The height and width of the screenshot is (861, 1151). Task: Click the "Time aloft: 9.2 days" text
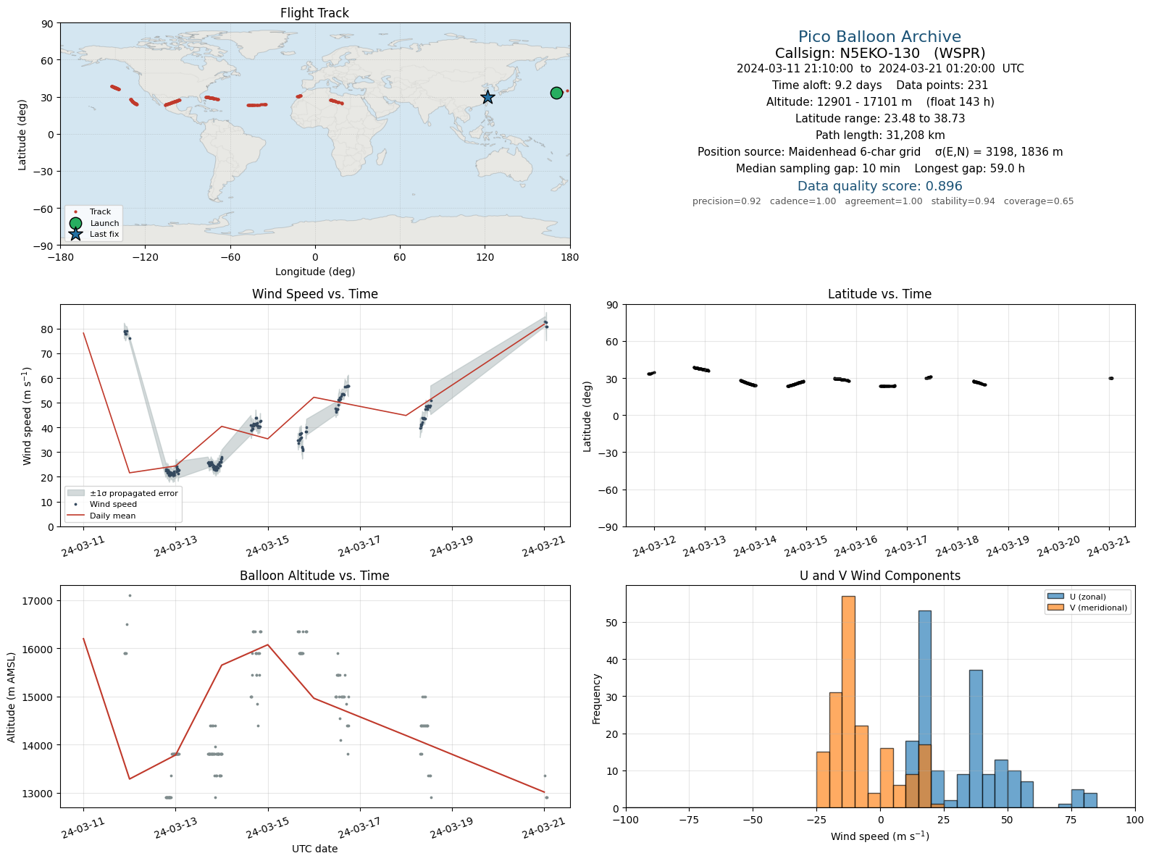click(826, 85)
